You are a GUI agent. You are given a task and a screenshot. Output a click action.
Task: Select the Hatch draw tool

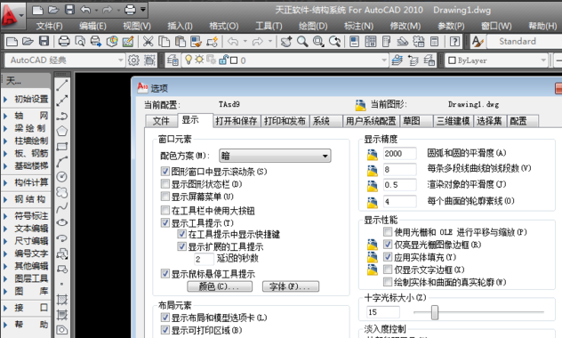[62, 299]
